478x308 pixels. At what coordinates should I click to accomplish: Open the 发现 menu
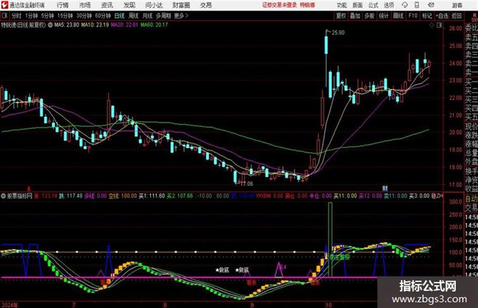[x=129, y=5]
